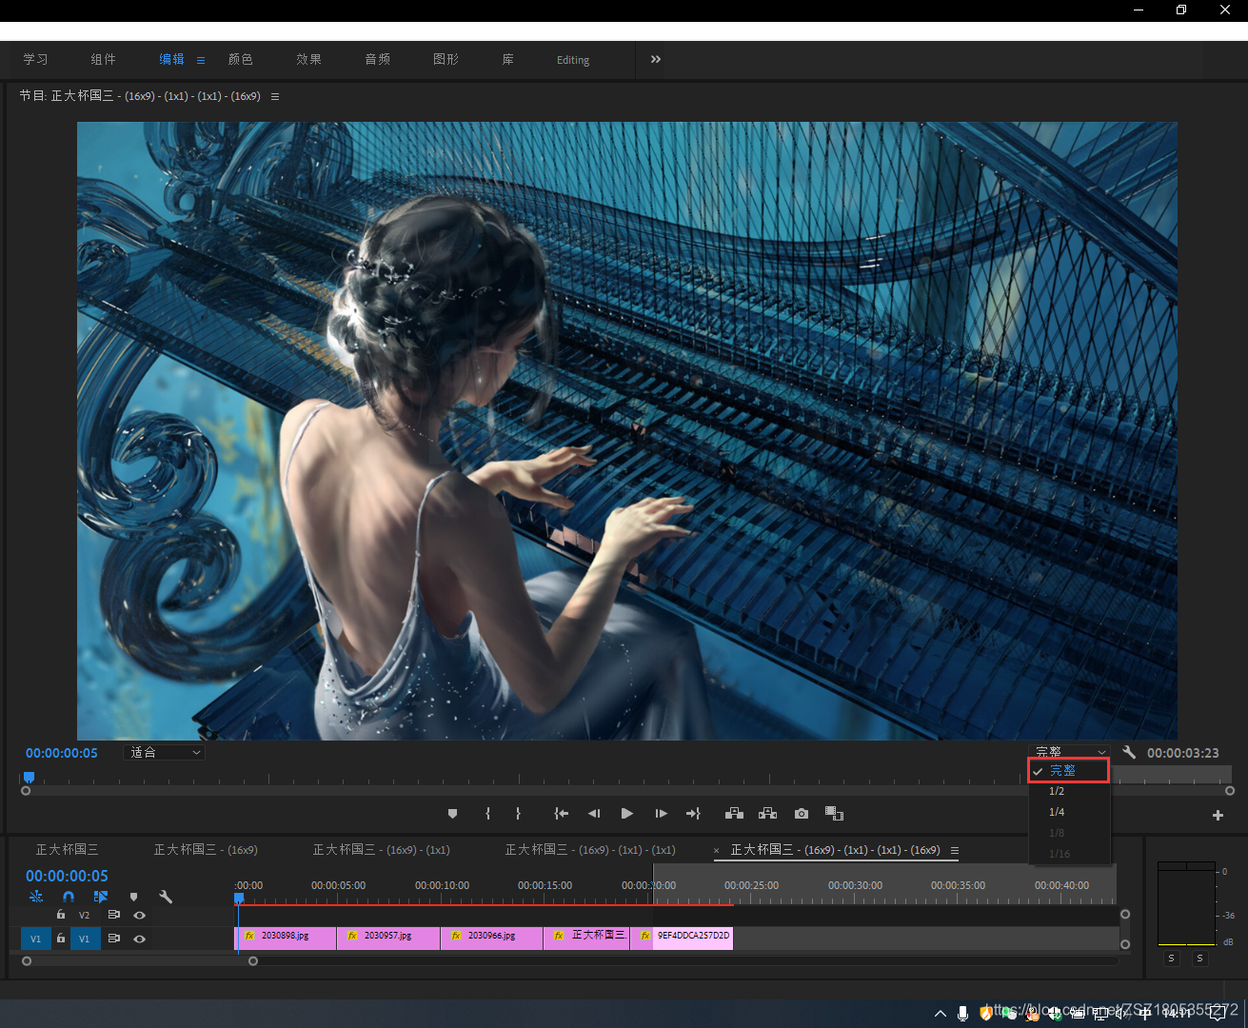Switch to the 颜色 workspace tab
Image resolution: width=1248 pixels, height=1028 pixels.
[241, 59]
